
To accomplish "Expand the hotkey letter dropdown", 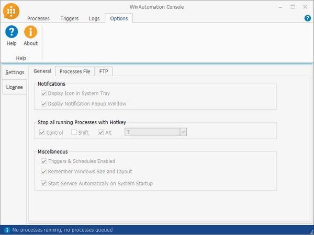I will [x=183, y=133].
